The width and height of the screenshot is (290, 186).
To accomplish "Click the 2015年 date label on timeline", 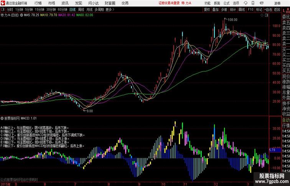I will (5, 184).
